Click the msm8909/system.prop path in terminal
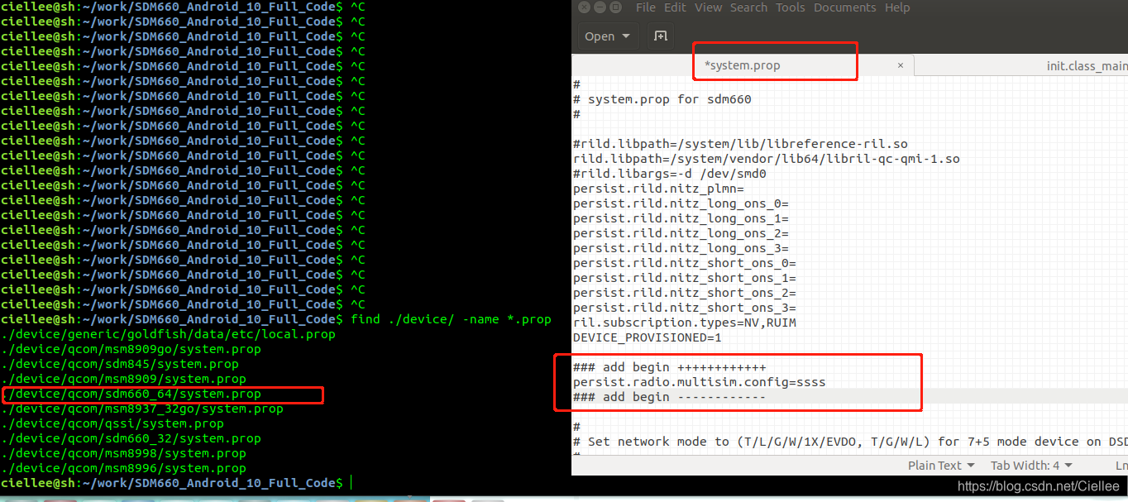 click(x=124, y=379)
